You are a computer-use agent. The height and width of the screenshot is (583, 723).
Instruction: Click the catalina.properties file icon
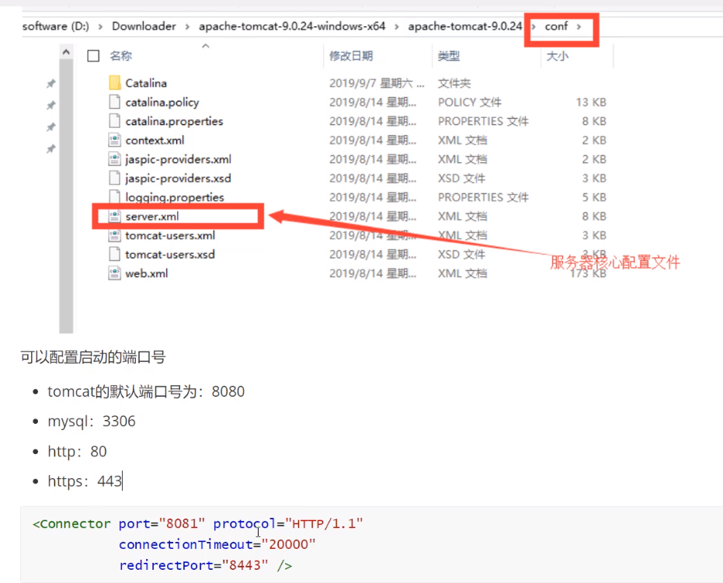(115, 121)
